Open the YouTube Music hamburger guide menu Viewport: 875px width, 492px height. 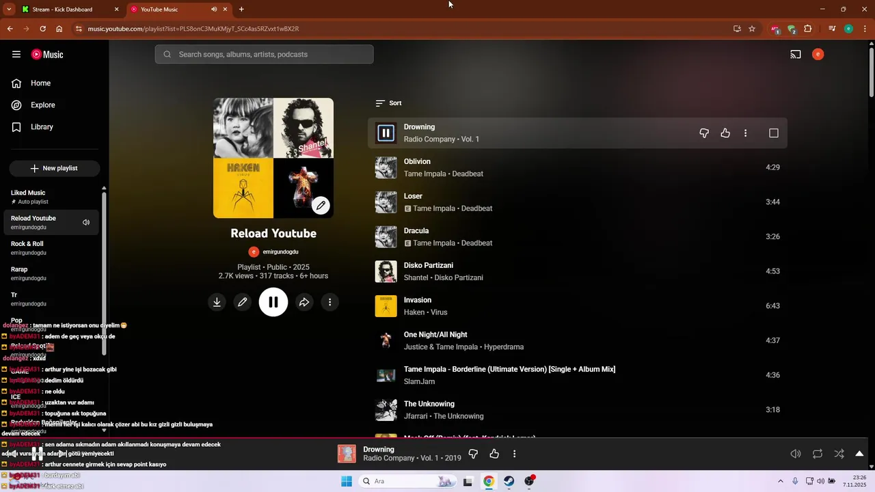pos(16,55)
